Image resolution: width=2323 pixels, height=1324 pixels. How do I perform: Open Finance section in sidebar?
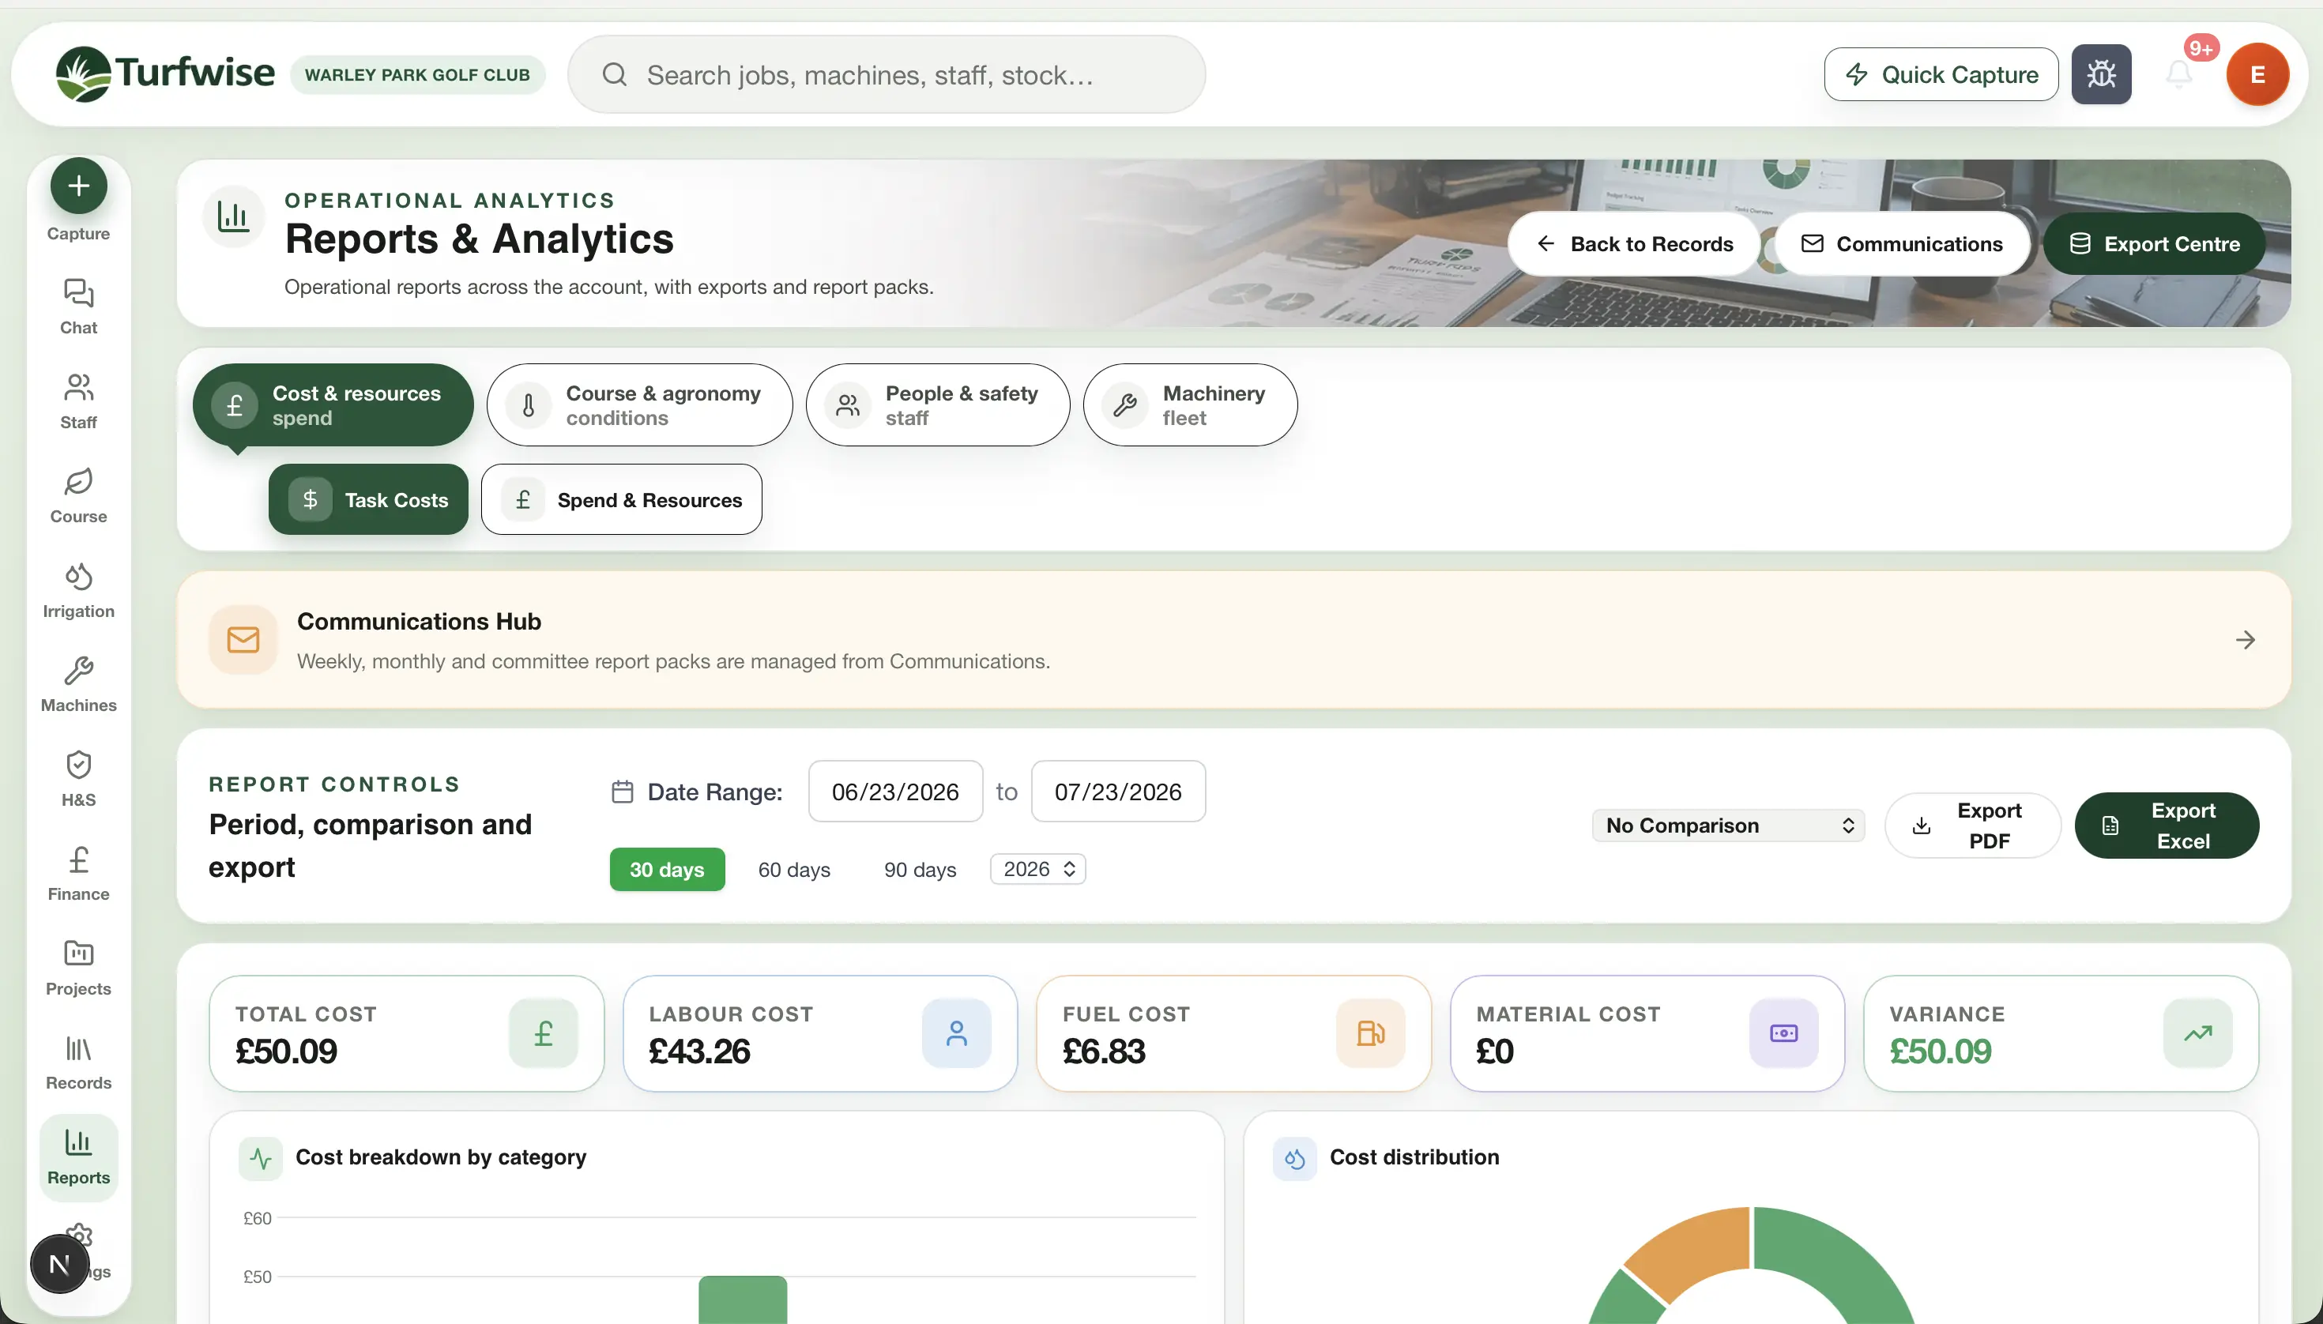click(x=78, y=874)
